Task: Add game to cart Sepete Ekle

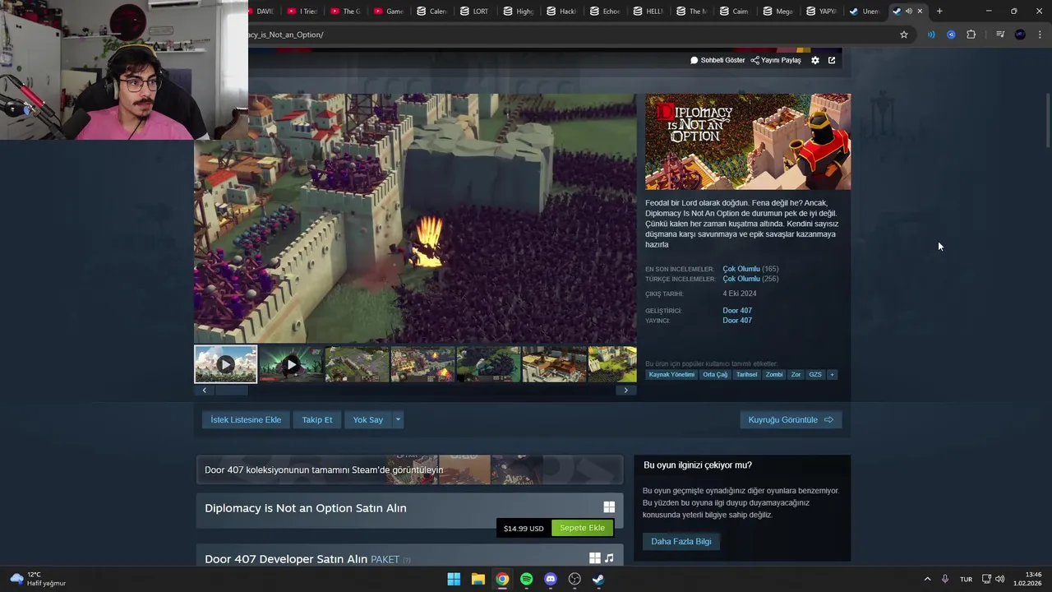Action: point(582,528)
